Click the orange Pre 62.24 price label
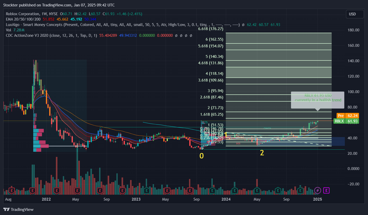This screenshot has height=215, width=368. click(348, 116)
